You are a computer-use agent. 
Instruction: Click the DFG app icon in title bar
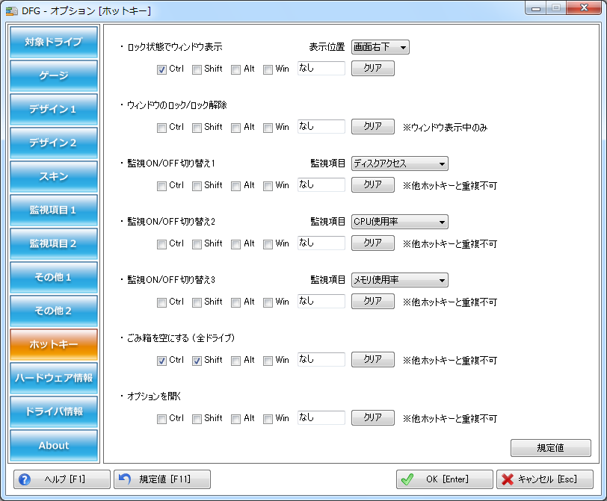13,10
